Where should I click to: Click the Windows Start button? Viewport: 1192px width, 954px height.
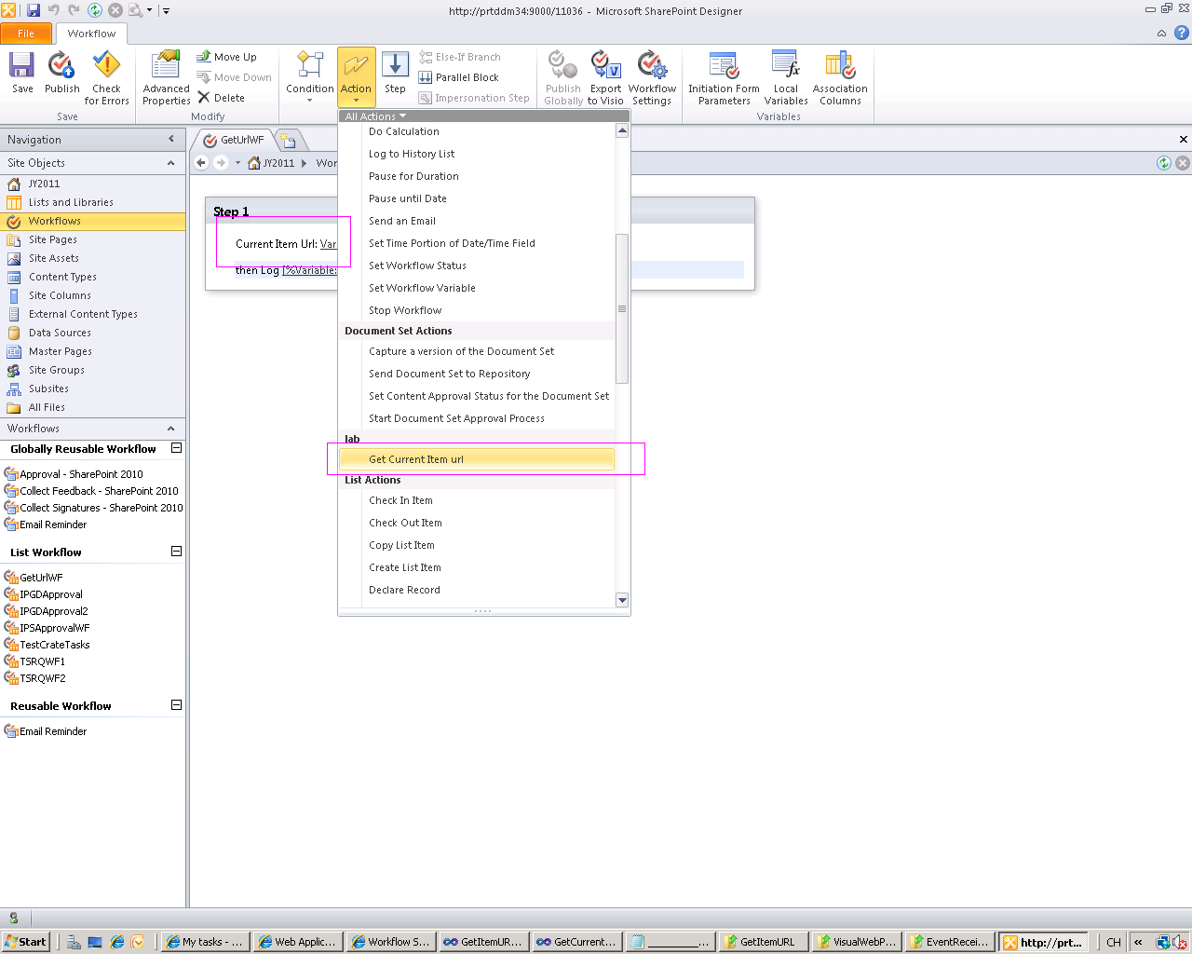25,942
